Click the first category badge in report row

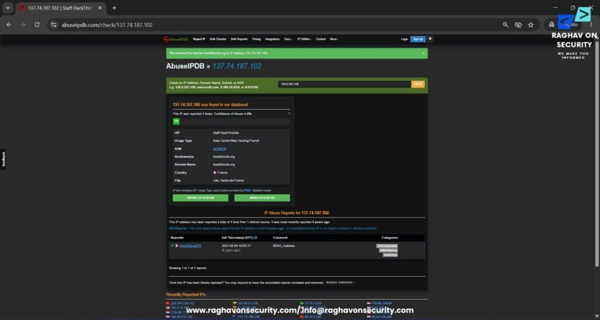(387, 246)
